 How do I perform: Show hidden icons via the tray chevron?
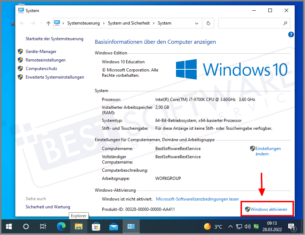pos(231,226)
